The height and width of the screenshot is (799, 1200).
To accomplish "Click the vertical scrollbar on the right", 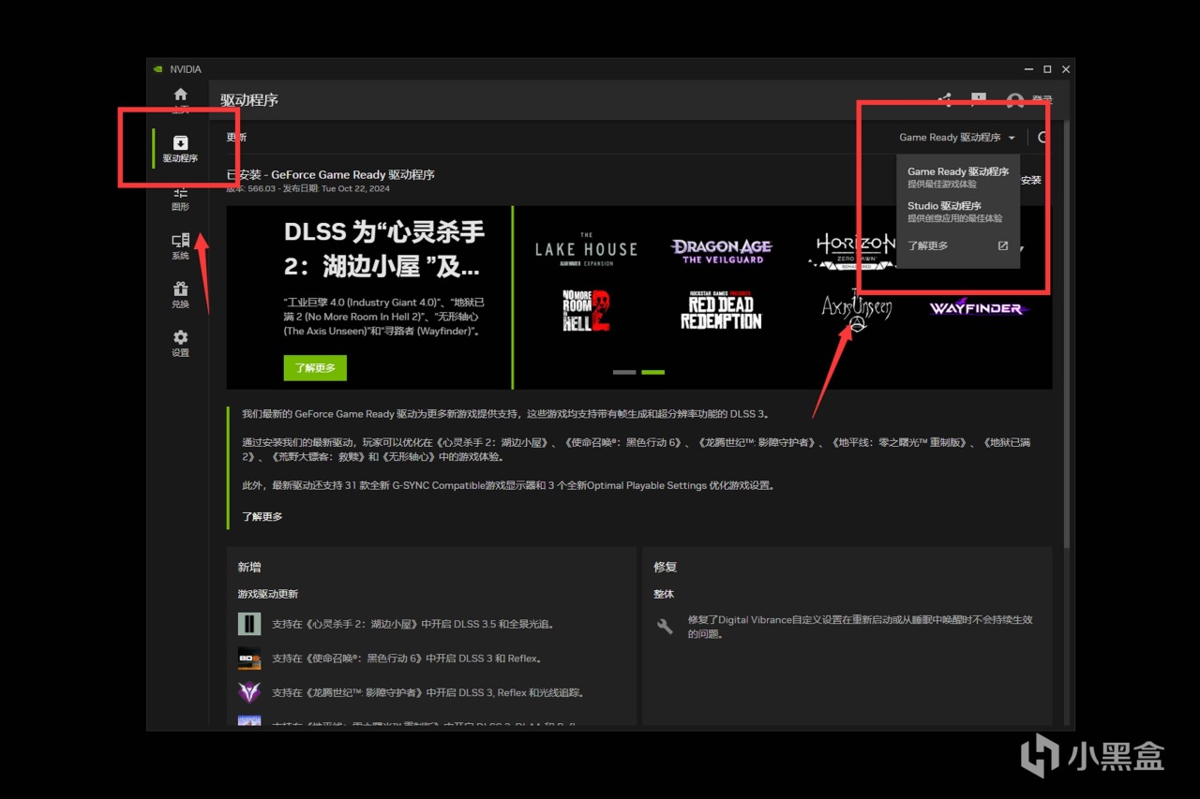I will pyautogui.click(x=1065, y=336).
